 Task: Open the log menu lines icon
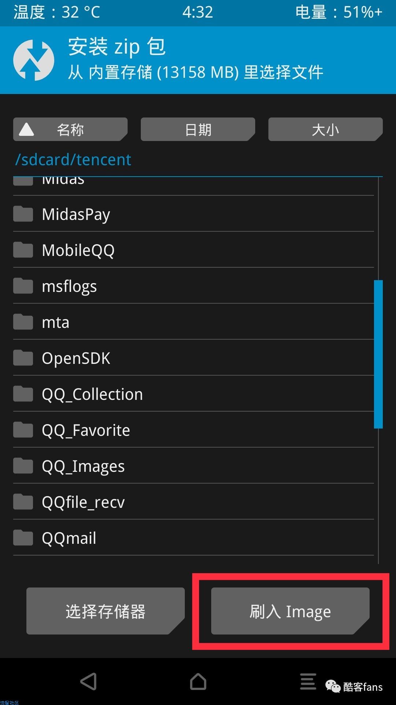click(x=308, y=681)
